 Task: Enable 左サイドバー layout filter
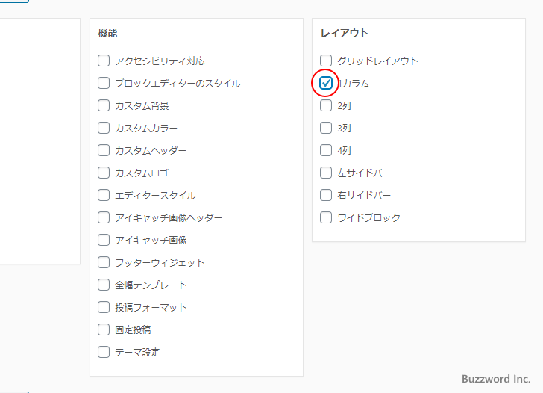click(326, 173)
